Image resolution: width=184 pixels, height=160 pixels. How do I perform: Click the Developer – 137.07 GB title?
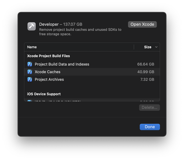[x=61, y=24]
